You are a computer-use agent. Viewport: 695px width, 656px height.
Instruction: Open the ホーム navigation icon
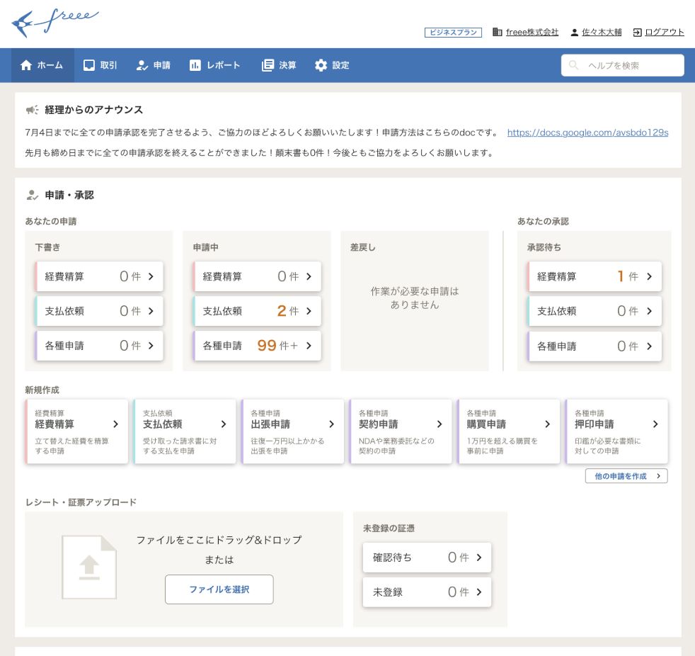[28, 65]
